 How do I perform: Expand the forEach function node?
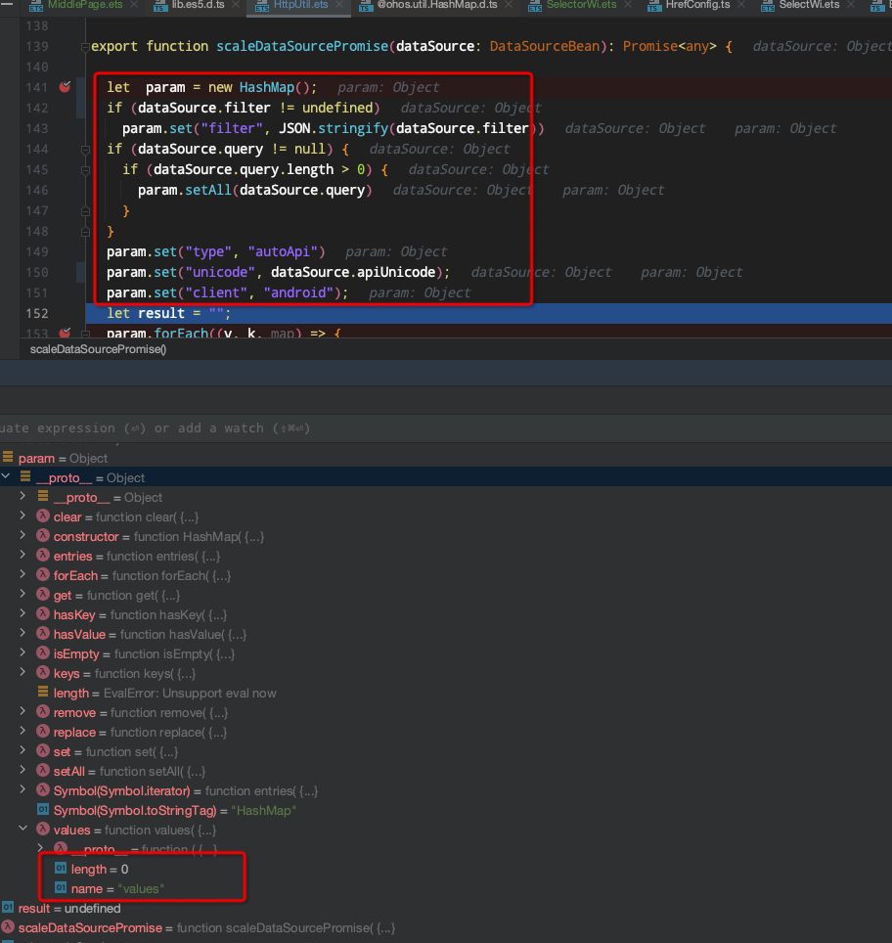[22, 574]
